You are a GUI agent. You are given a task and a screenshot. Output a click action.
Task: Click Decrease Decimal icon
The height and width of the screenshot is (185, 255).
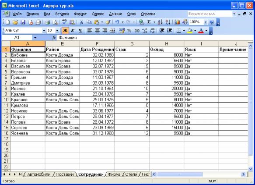pos(152,31)
